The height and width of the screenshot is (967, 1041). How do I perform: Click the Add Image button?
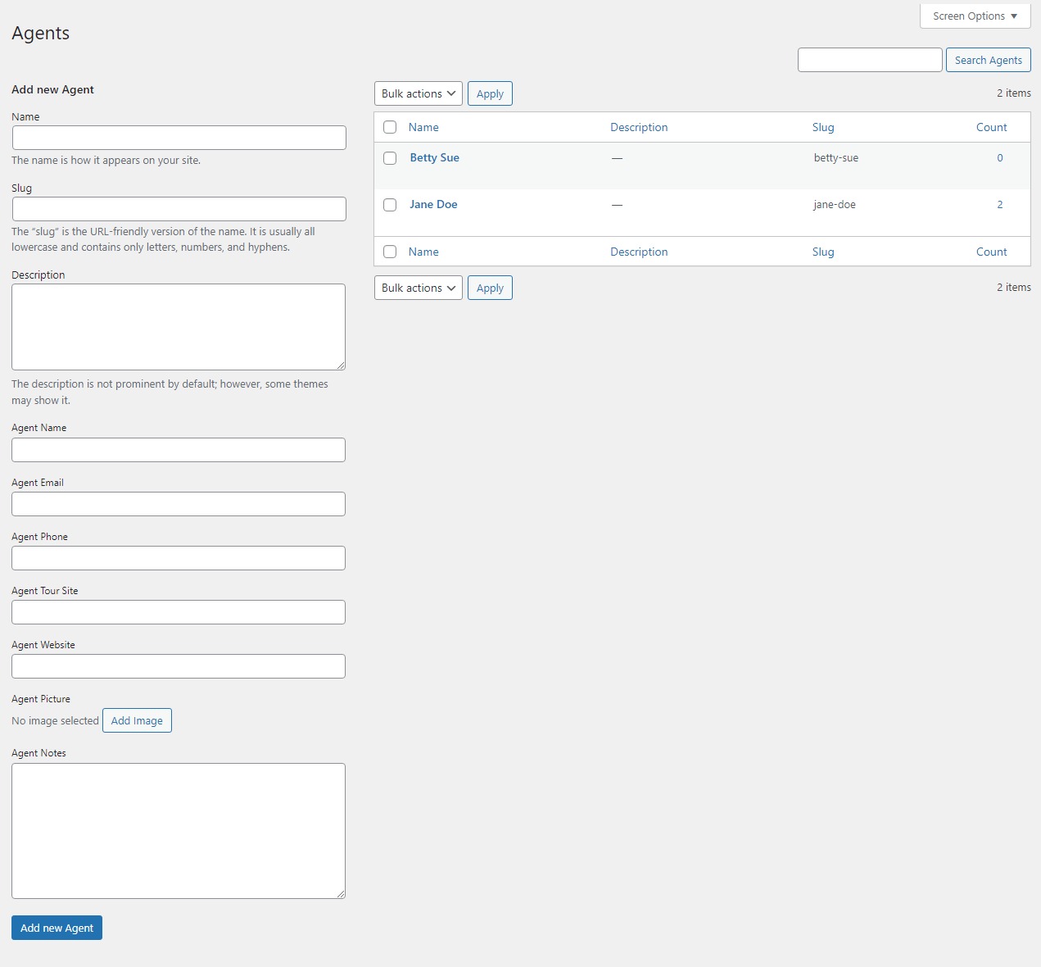tap(137, 720)
